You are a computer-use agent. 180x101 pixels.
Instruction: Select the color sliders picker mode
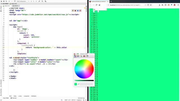(78, 56)
